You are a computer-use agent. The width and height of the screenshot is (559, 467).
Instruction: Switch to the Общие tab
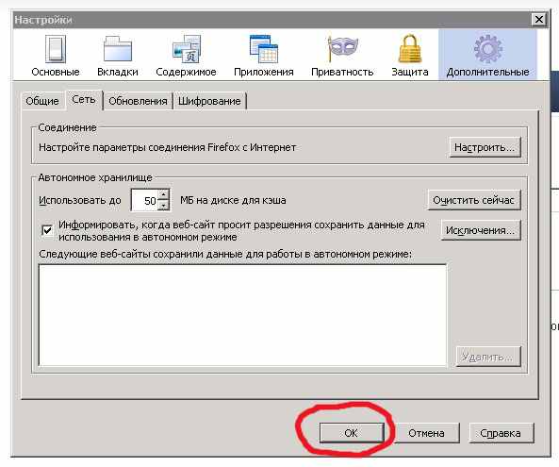pyautogui.click(x=42, y=101)
